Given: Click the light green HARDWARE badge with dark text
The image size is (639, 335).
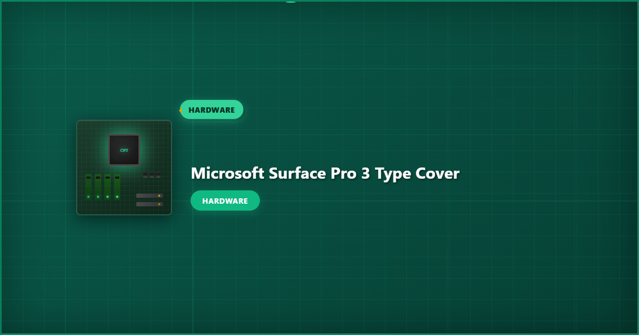Looking at the screenshot, I should (211, 110).
